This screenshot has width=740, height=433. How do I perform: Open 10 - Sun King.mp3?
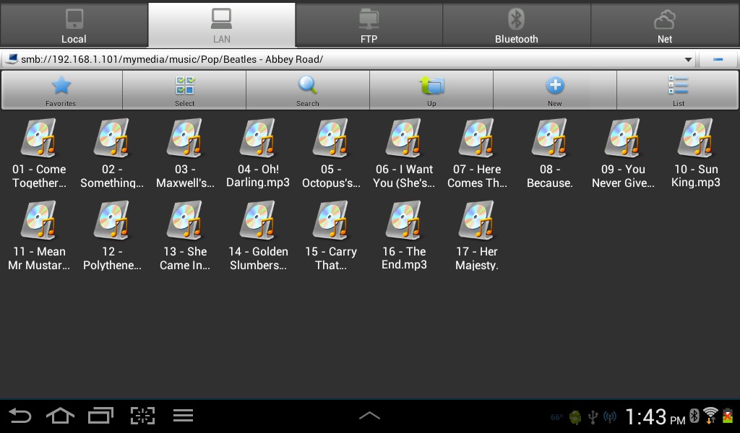click(x=696, y=153)
